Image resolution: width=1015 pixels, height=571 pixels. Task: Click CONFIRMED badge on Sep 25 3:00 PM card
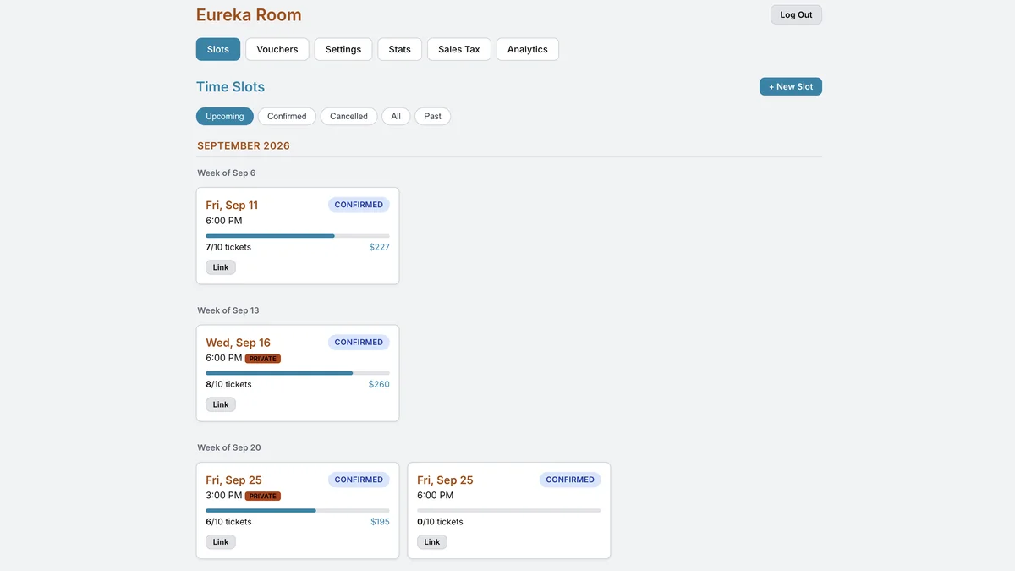[x=359, y=480]
